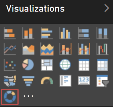Click the globe map visual
The image size is (113, 107).
pyautogui.click(x=65, y=65)
